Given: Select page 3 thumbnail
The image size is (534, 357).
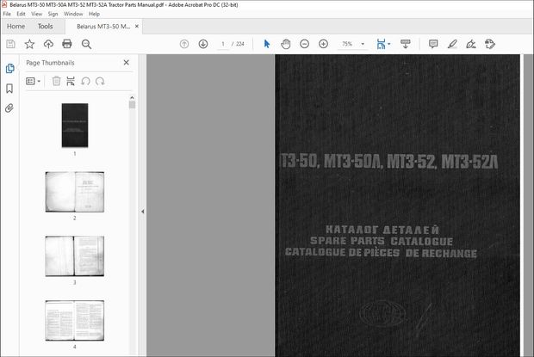Looking at the screenshot, I should click(74, 255).
